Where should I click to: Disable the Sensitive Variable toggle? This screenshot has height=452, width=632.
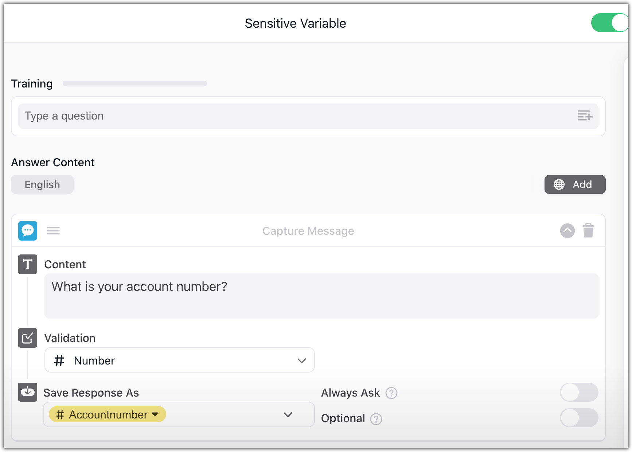pyautogui.click(x=609, y=23)
